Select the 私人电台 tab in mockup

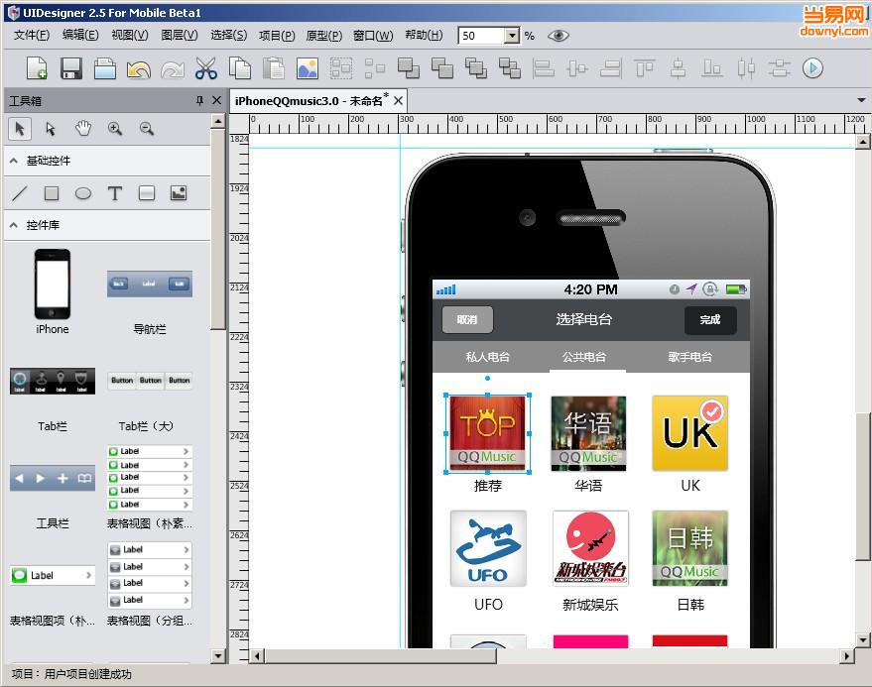(x=488, y=357)
